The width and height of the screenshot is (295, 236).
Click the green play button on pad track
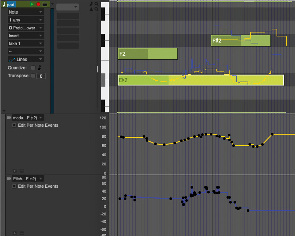[32, 4]
